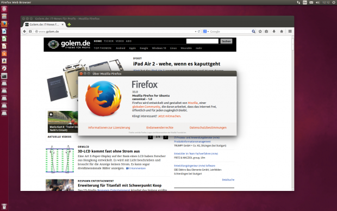Open the keyboard layout indicator
The image size is (337, 211).
[305, 2]
